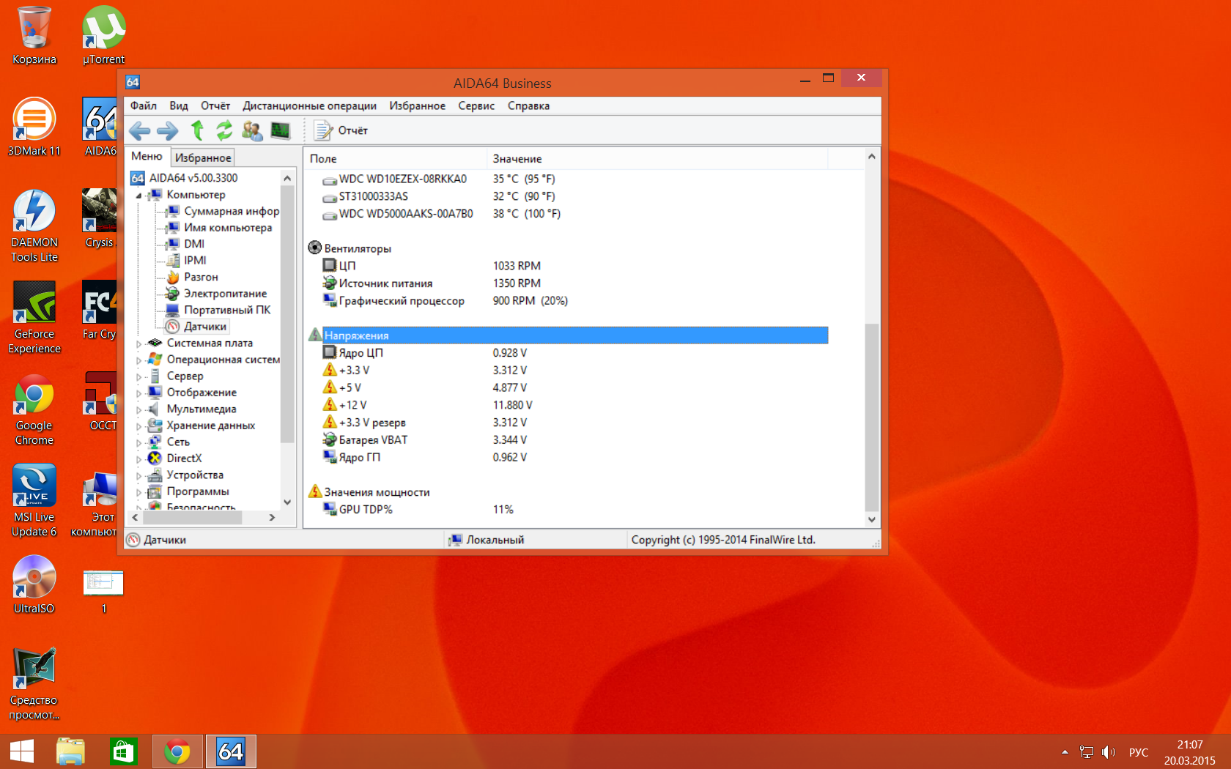The height and width of the screenshot is (769, 1231).
Task: Open File Explorer from taskbar
Action: click(70, 751)
